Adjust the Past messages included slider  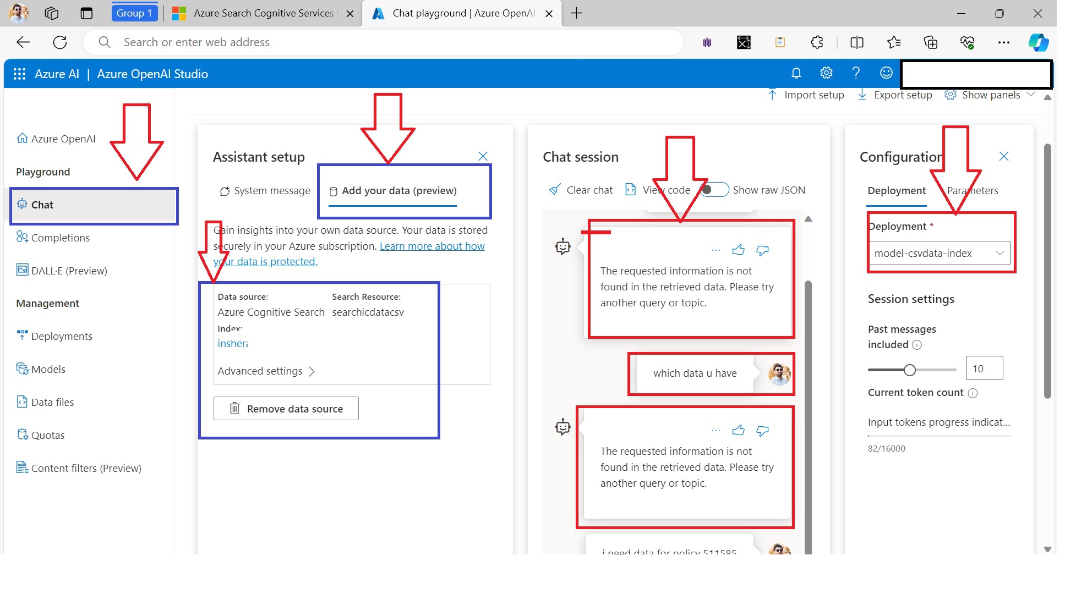pos(909,369)
